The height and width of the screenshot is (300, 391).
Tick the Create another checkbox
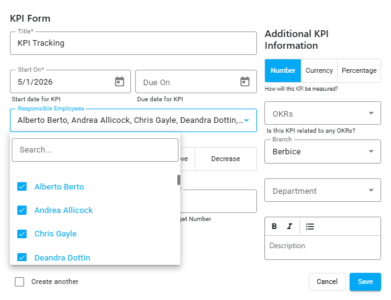point(19,281)
